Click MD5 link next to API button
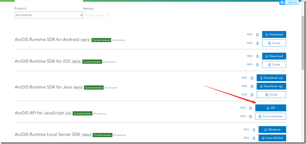 coord(243,108)
